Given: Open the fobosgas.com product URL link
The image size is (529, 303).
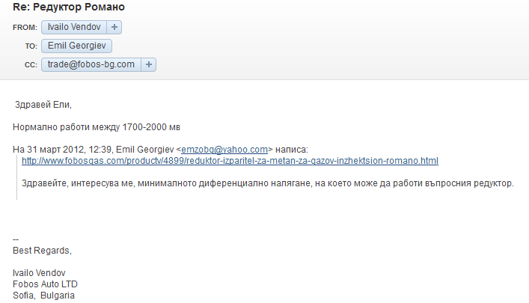Looking at the screenshot, I should [x=230, y=161].
